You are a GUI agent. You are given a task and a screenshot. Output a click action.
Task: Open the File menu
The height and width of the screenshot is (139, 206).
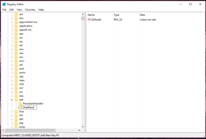(4, 10)
